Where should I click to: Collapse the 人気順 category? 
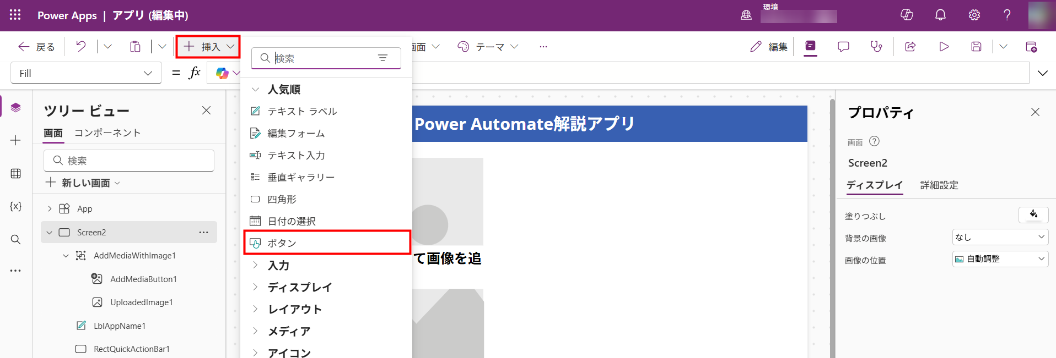[255, 89]
